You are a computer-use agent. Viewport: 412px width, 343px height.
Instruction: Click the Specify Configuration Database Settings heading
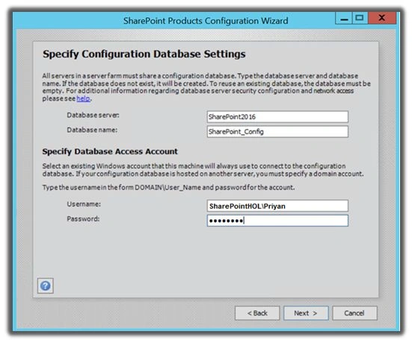pos(144,54)
